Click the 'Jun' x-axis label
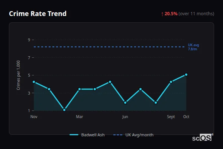This screenshot has height=149, width=223. [125, 117]
